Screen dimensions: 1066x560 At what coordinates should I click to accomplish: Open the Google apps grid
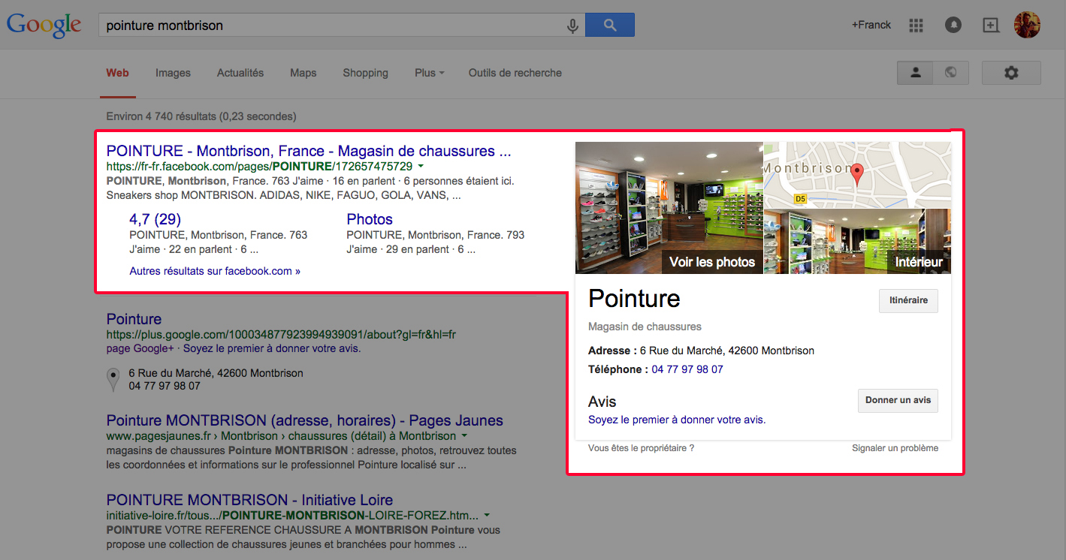tap(916, 25)
